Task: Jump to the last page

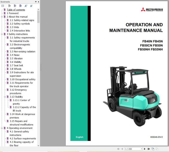Action: coord(149,149)
